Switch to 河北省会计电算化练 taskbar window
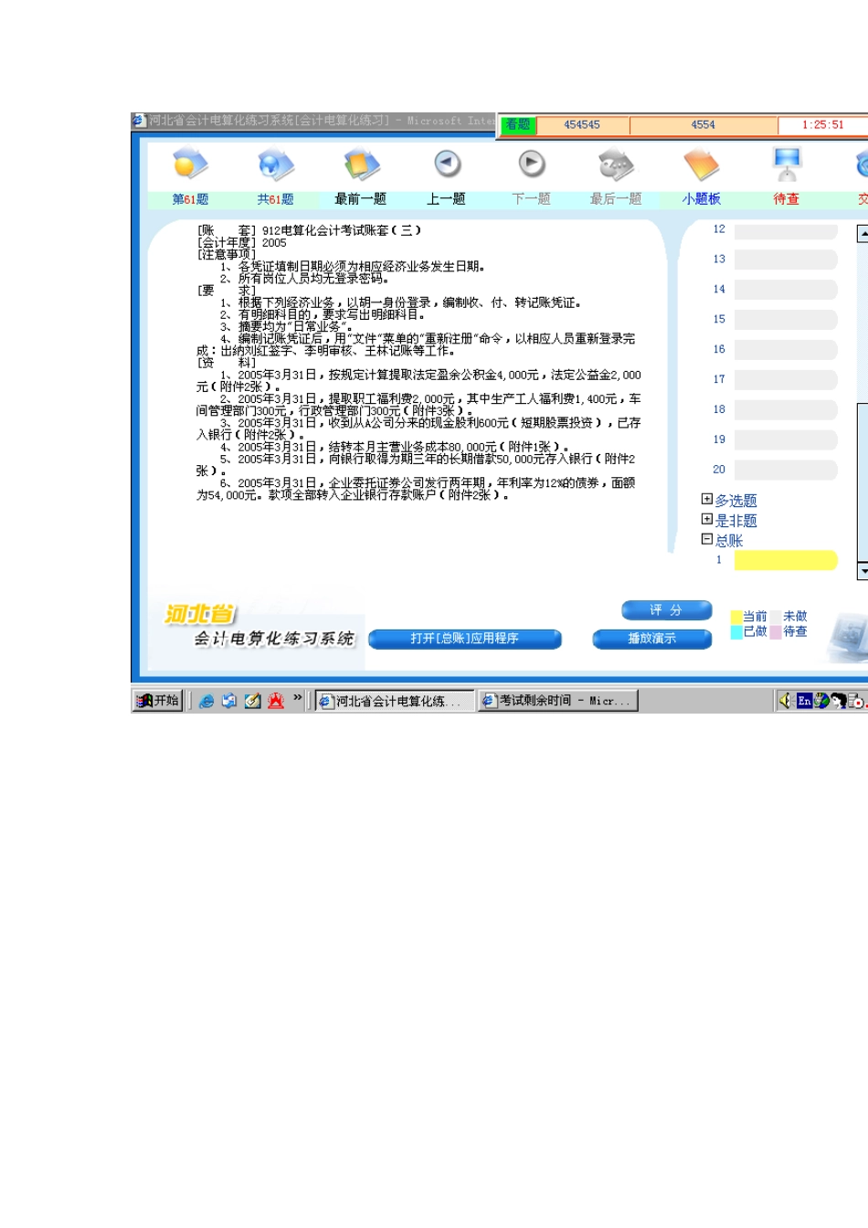Viewport: 868px width, 1228px height. 395,701
